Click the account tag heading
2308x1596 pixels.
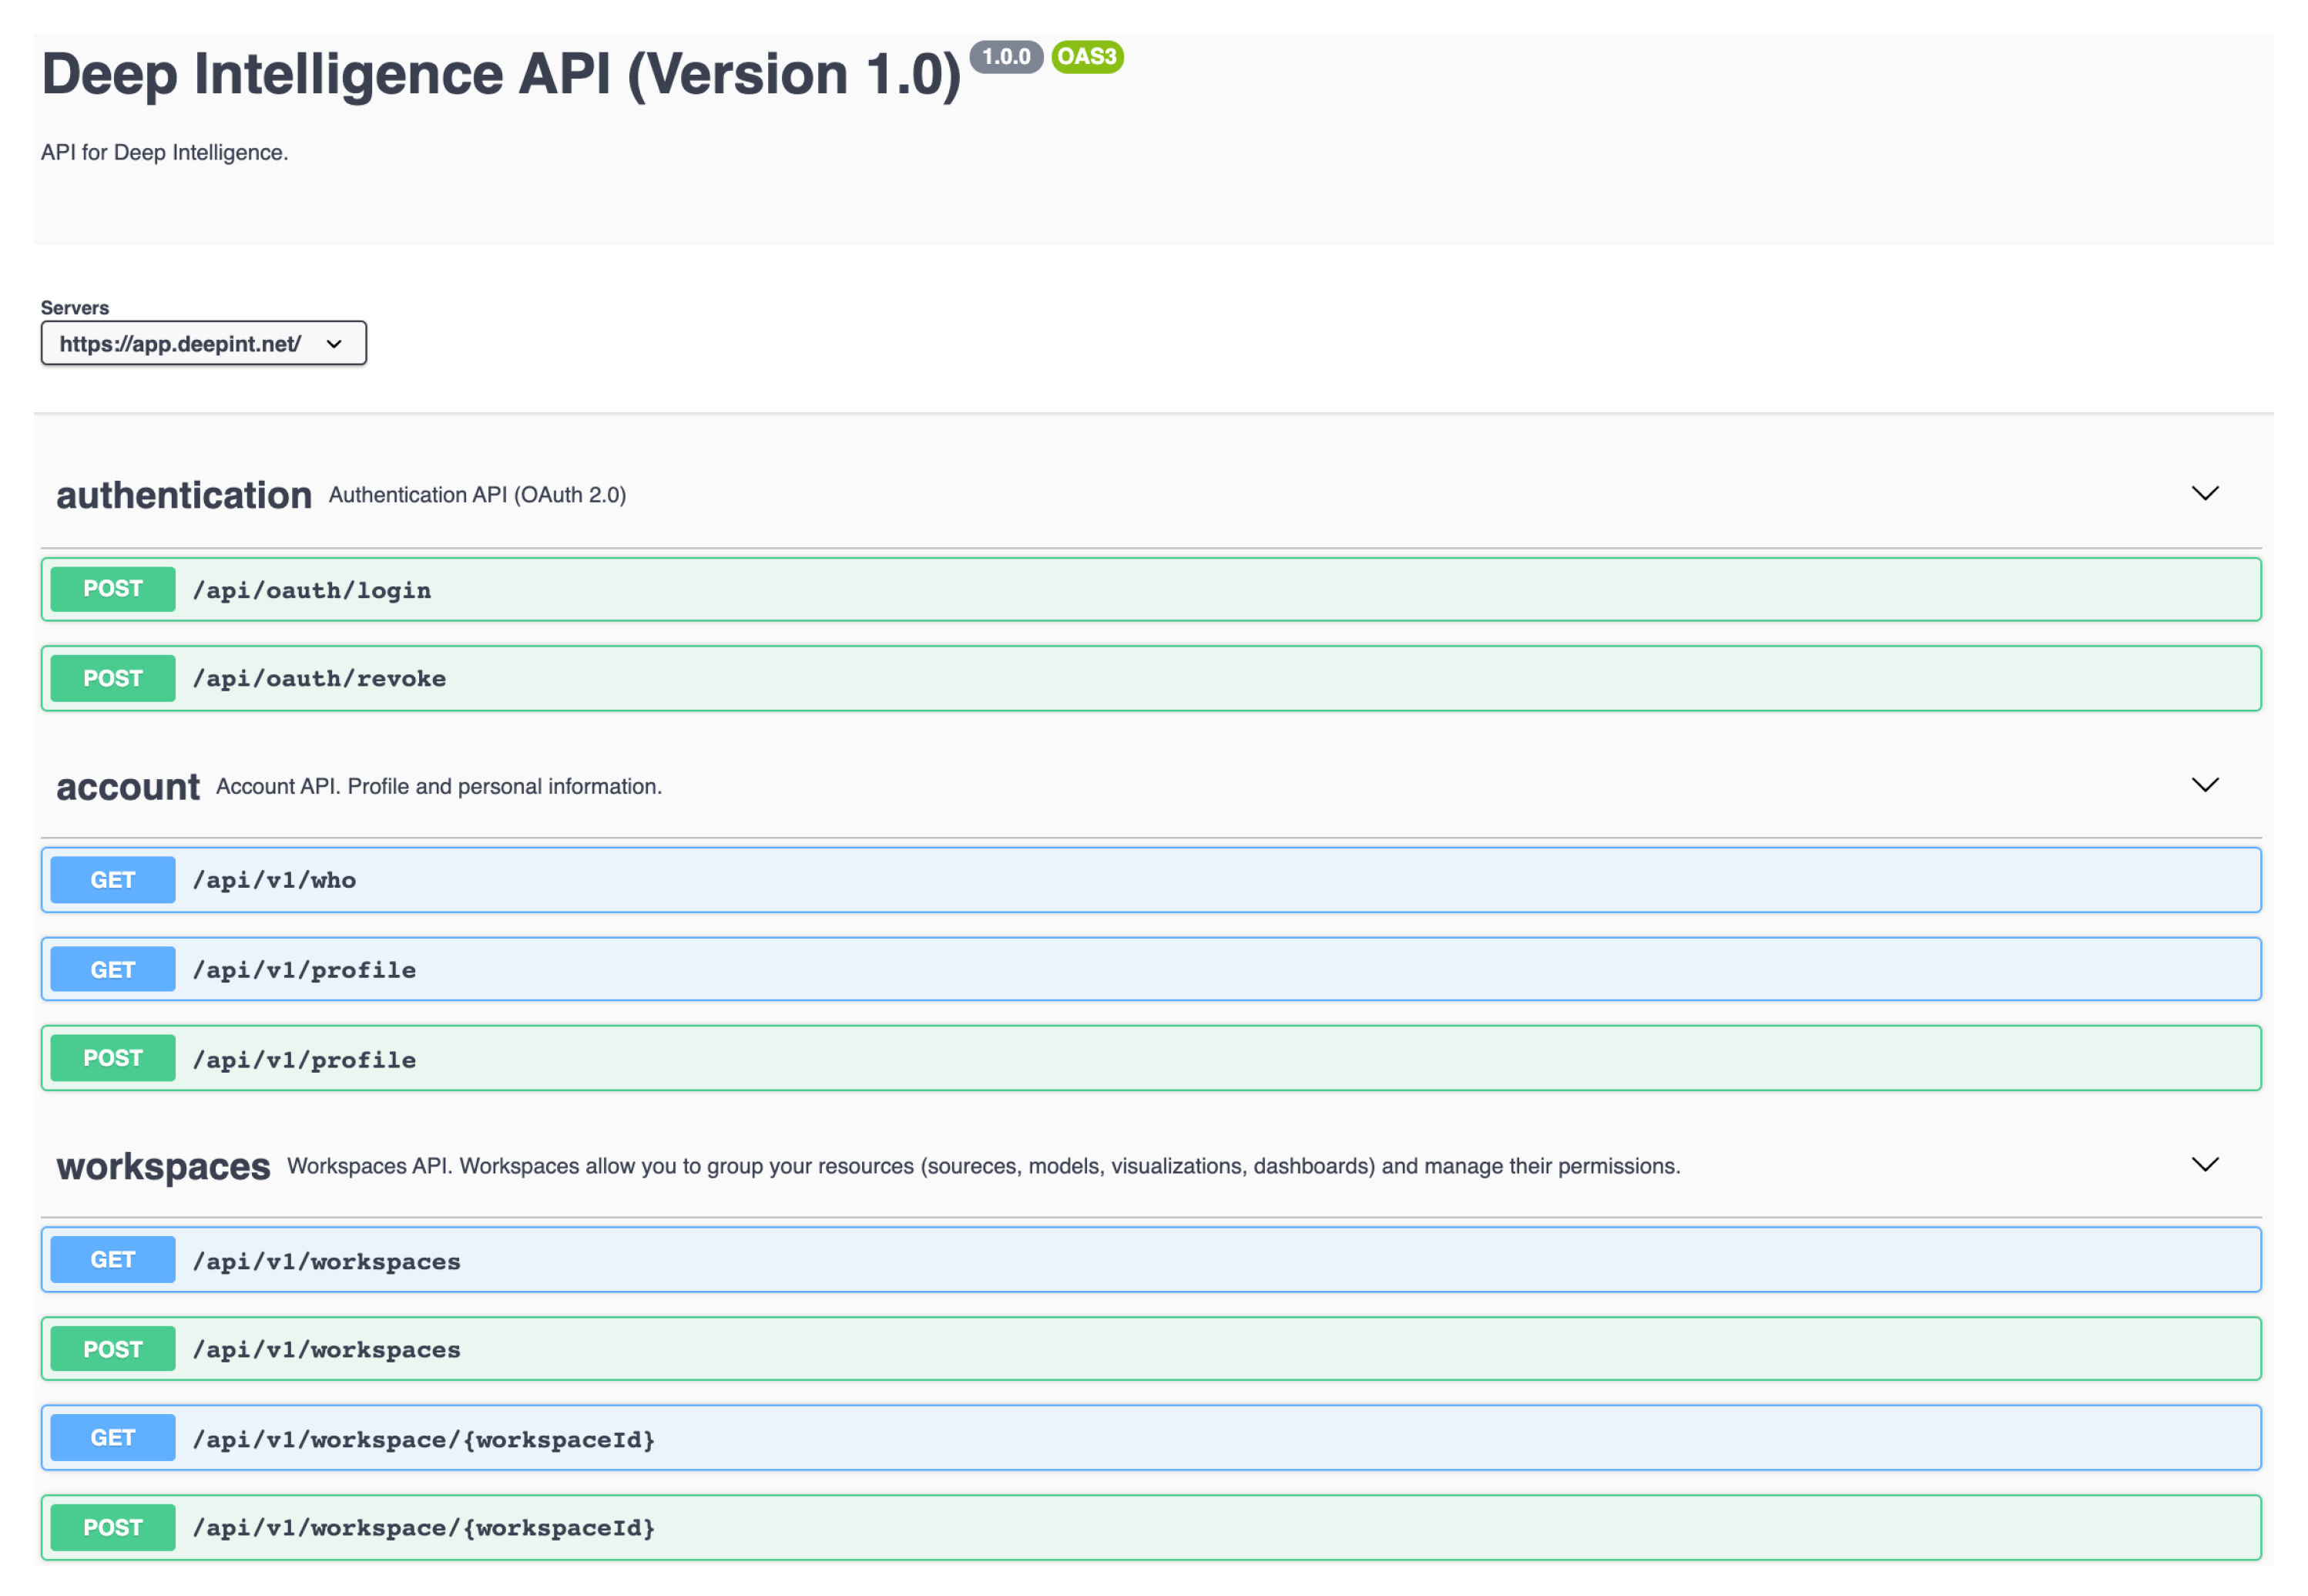128,787
